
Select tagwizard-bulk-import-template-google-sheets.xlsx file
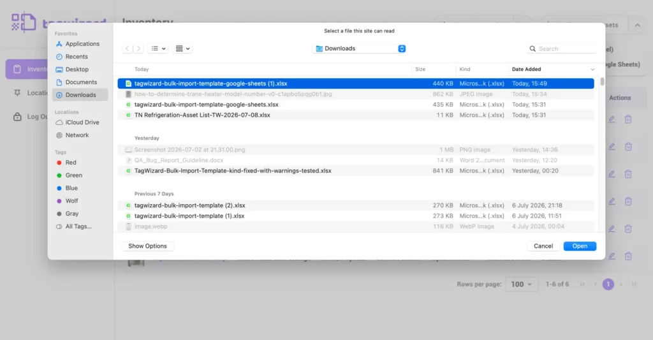tap(356, 105)
